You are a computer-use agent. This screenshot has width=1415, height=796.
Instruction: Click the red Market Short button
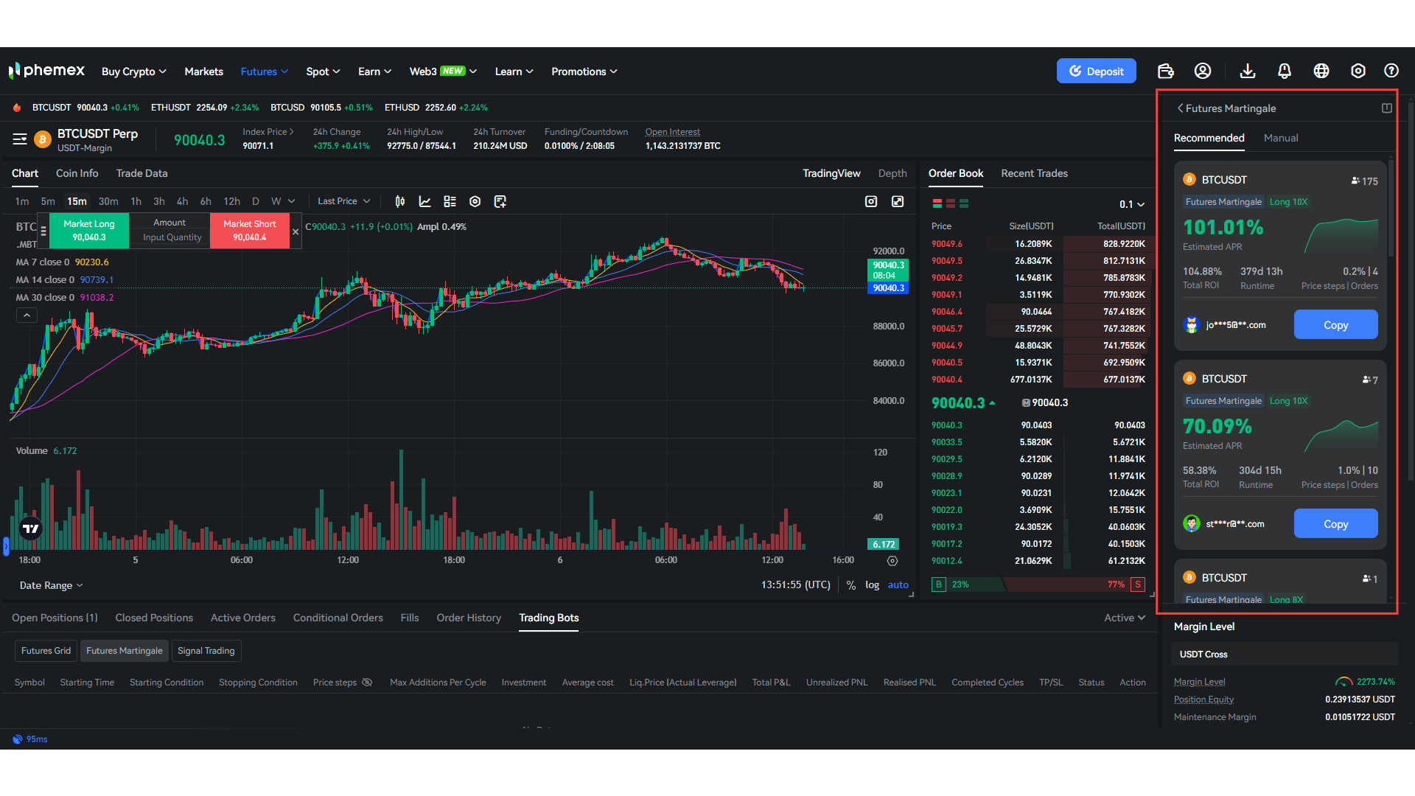(x=249, y=230)
